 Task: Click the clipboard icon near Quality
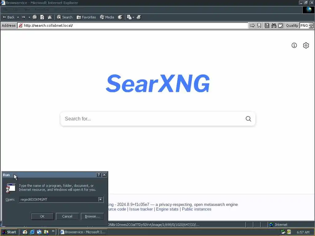click(281, 26)
